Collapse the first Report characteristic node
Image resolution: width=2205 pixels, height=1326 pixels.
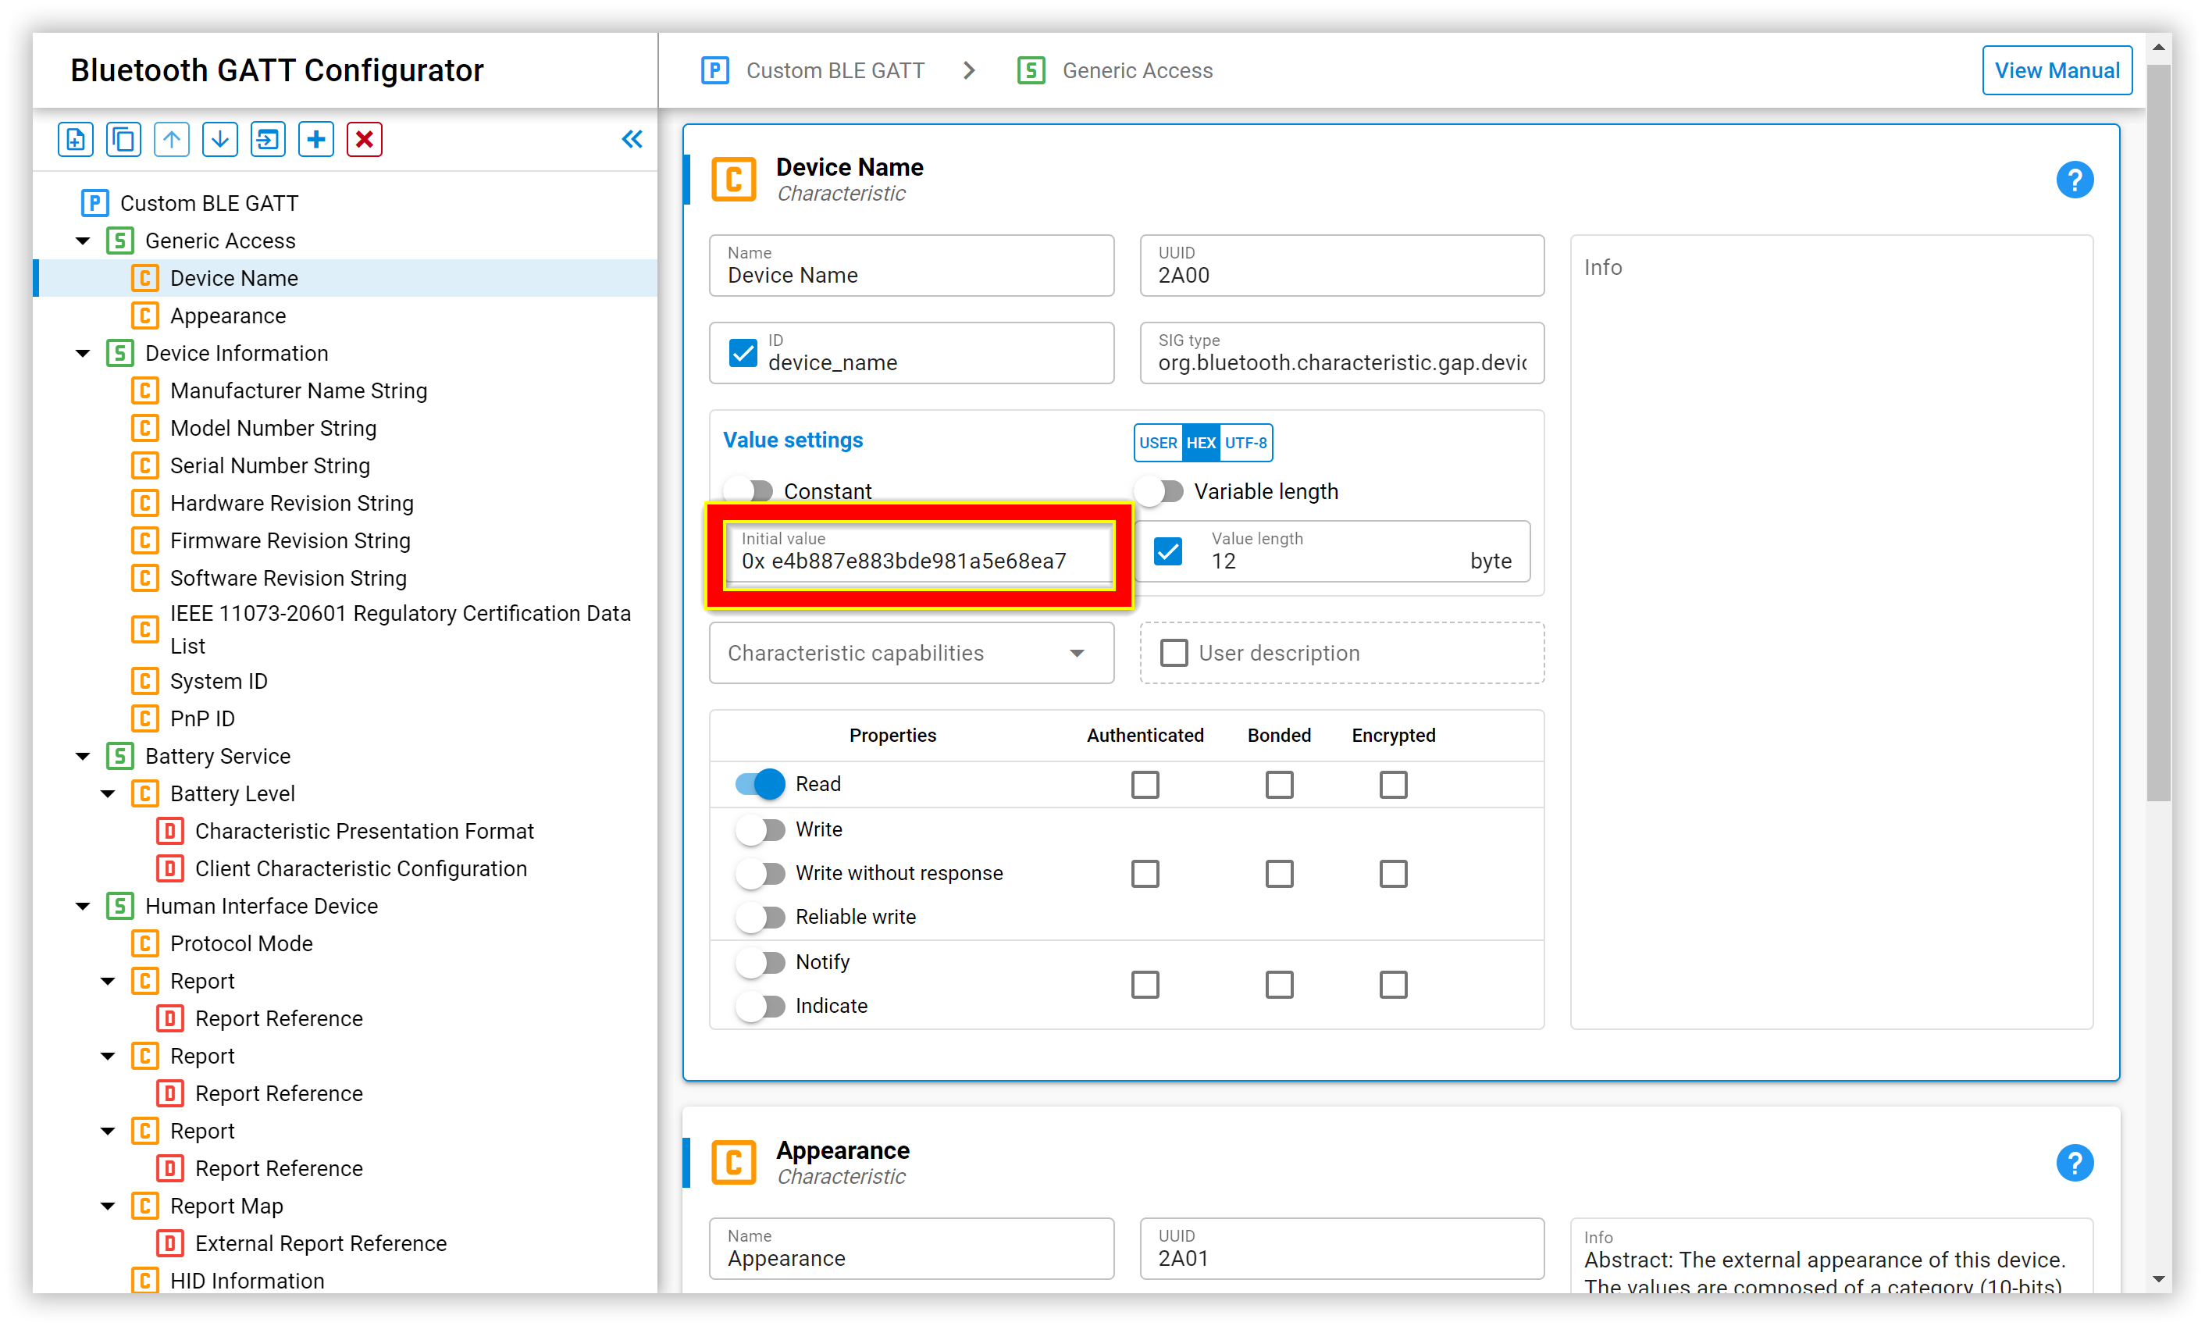(x=108, y=981)
